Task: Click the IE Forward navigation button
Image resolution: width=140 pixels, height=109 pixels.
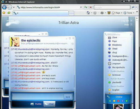Action: pos(10,7)
